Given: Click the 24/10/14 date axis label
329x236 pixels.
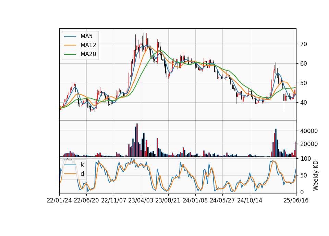Looking at the screenshot, I should pos(250,200).
